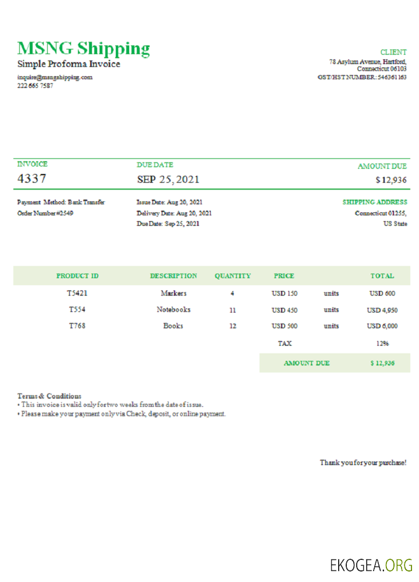Click the QUANTITY column header
The height and width of the screenshot is (582, 419).
[x=232, y=276]
